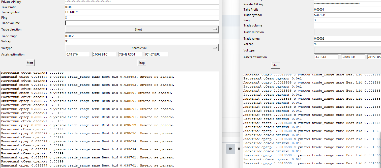Click the Take Profit field showing 0.0001
The image size is (381, 168).
[142, 7]
